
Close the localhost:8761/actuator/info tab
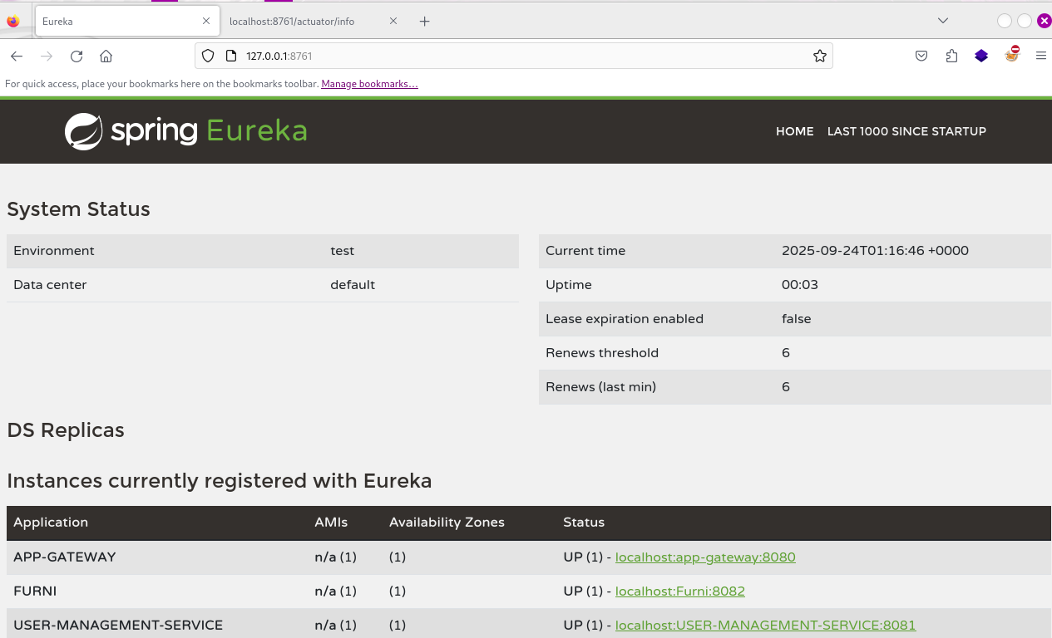coord(393,22)
